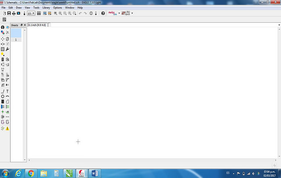Expand the LTC spice dropdown arrow
The image size is (281, 178).
[x=132, y=13]
